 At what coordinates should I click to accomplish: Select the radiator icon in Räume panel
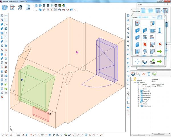(152, 30)
